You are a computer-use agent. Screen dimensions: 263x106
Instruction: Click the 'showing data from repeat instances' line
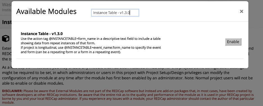tap(58, 43)
